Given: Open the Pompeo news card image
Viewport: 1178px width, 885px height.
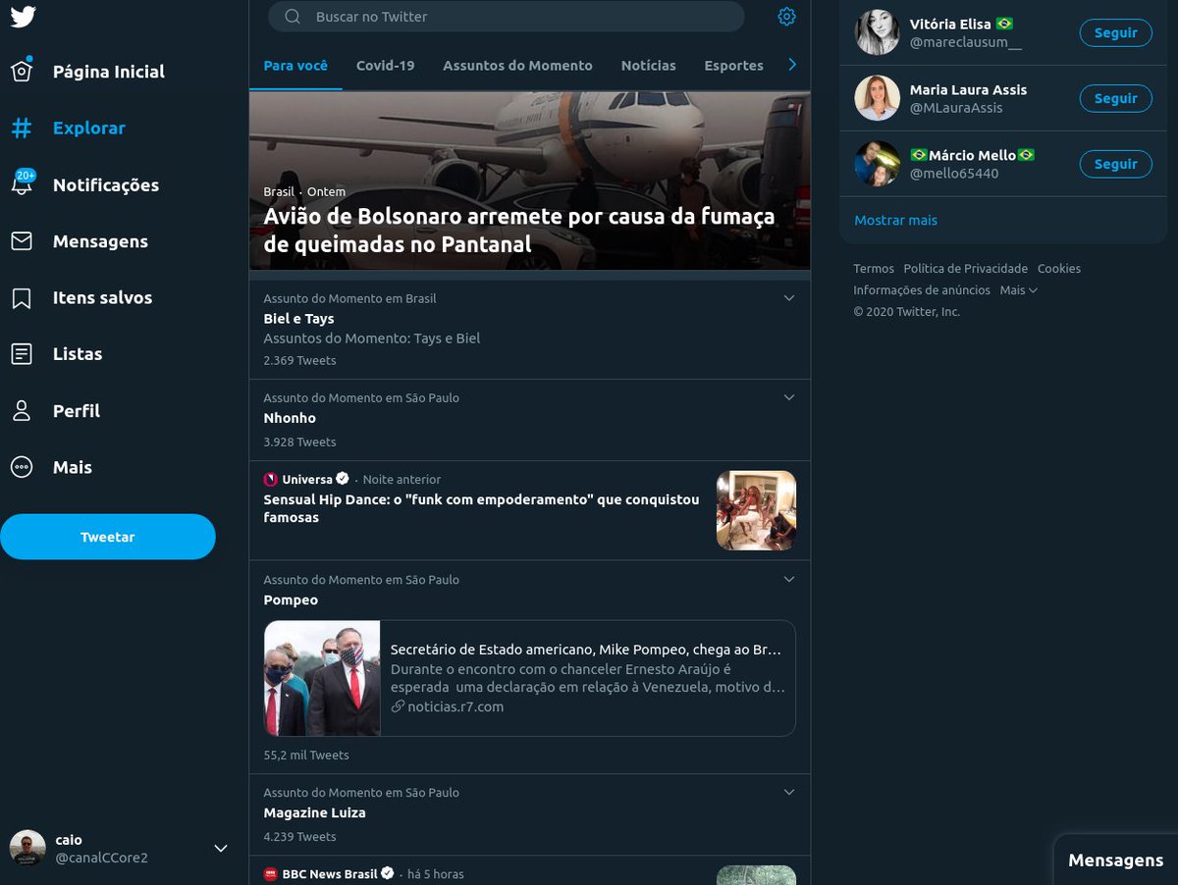Looking at the screenshot, I should click(x=322, y=678).
